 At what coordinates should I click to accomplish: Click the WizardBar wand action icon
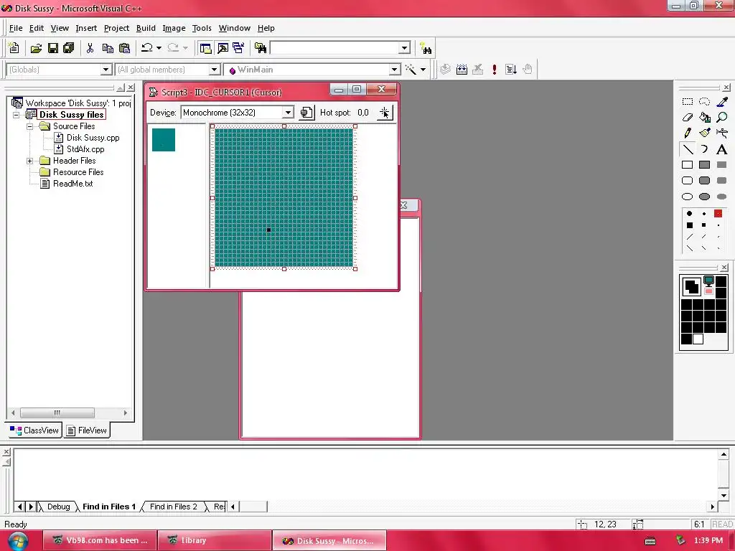tap(411, 70)
